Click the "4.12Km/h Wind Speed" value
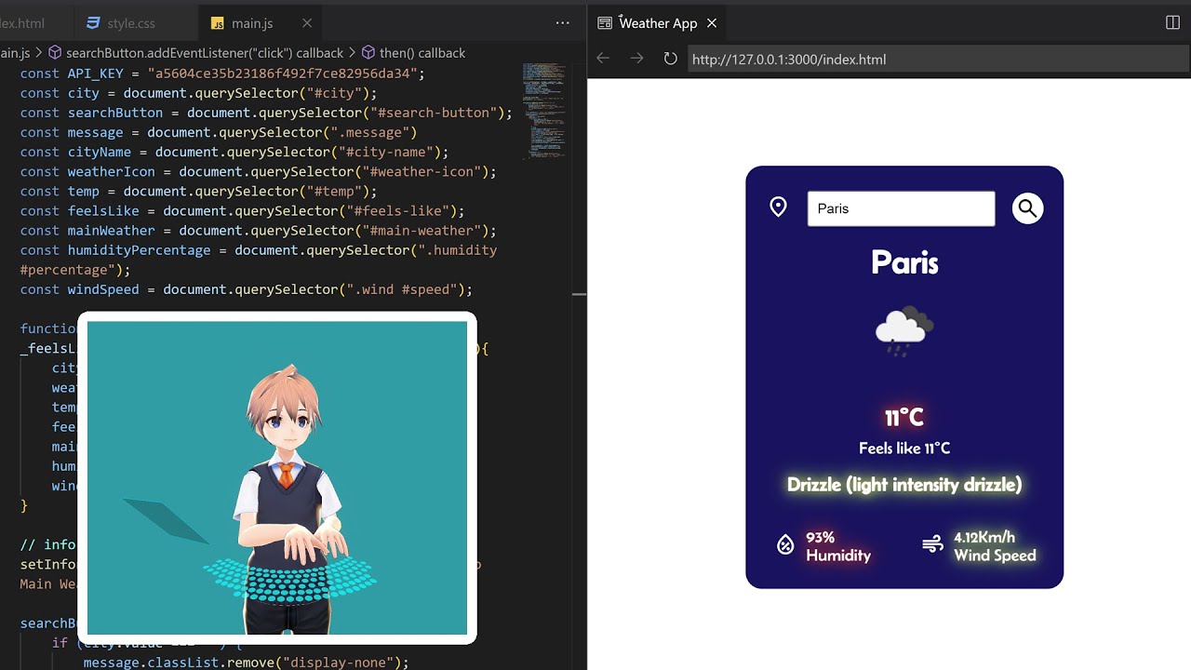 click(x=995, y=546)
